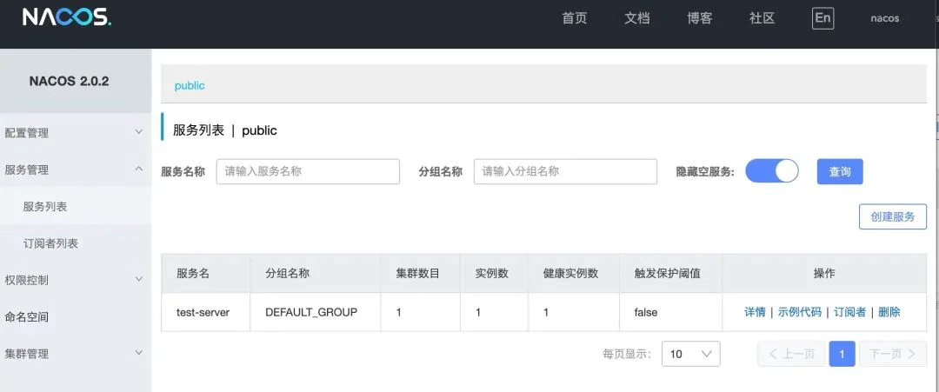Click the 查询 button
The height and width of the screenshot is (392, 939).
(x=839, y=172)
